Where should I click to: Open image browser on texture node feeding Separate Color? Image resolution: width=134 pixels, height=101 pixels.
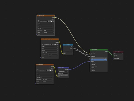click(43, 45)
